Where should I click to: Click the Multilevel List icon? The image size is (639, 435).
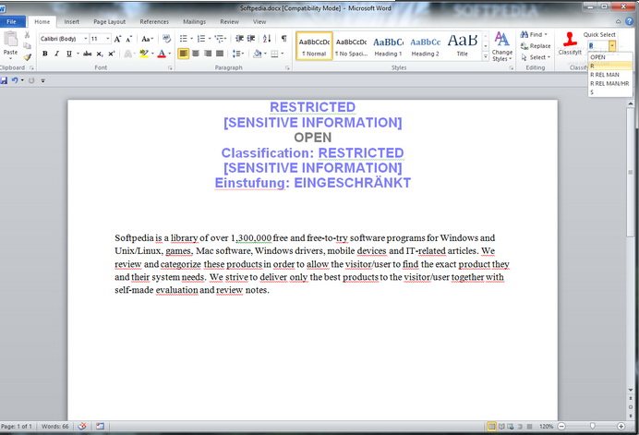(x=220, y=39)
